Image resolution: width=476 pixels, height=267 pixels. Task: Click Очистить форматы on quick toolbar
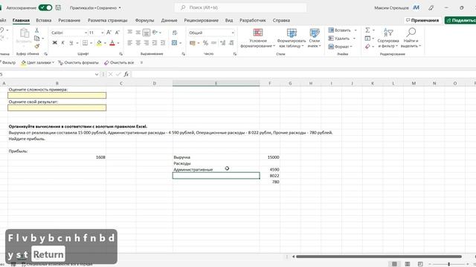pyautogui.click(x=78, y=62)
